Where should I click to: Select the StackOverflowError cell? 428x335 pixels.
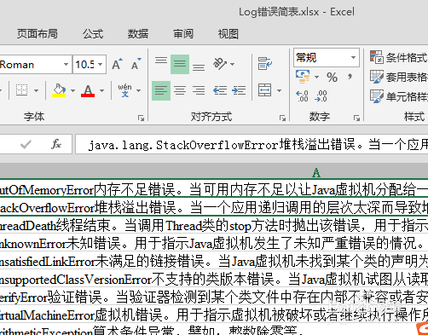coord(214,207)
